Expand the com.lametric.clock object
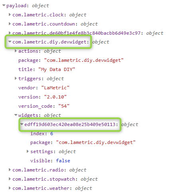177x195 pixels. [x=10, y=14]
